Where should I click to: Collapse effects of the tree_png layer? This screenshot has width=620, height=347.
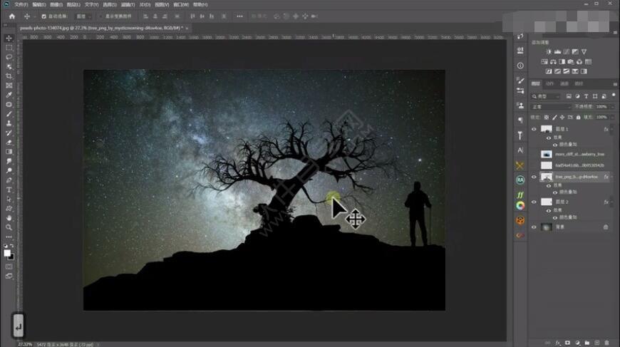[x=612, y=177]
